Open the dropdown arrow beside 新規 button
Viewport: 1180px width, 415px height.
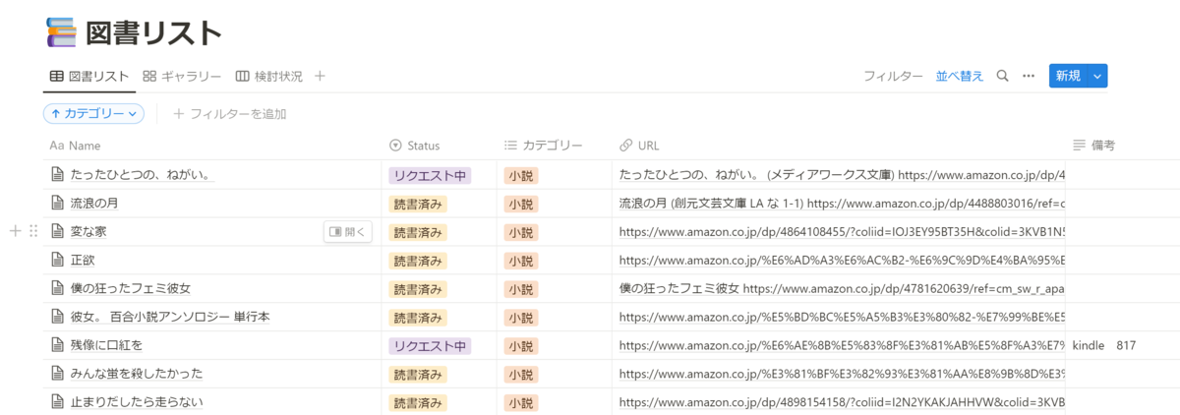[x=1098, y=76]
